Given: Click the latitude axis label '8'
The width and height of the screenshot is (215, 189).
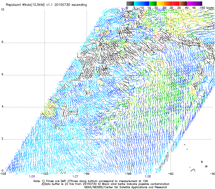Looking at the screenshot, I should [2, 42].
